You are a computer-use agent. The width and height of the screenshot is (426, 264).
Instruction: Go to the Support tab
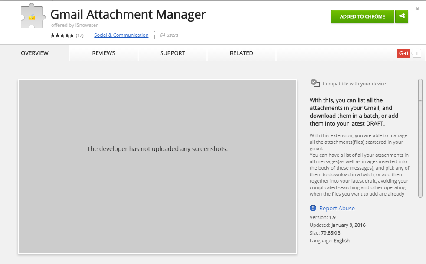point(172,53)
